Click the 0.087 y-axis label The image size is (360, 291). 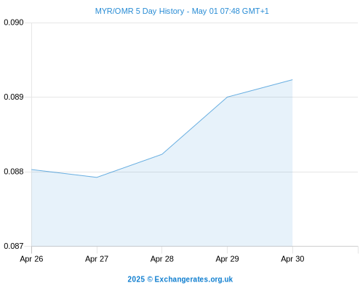14,246
